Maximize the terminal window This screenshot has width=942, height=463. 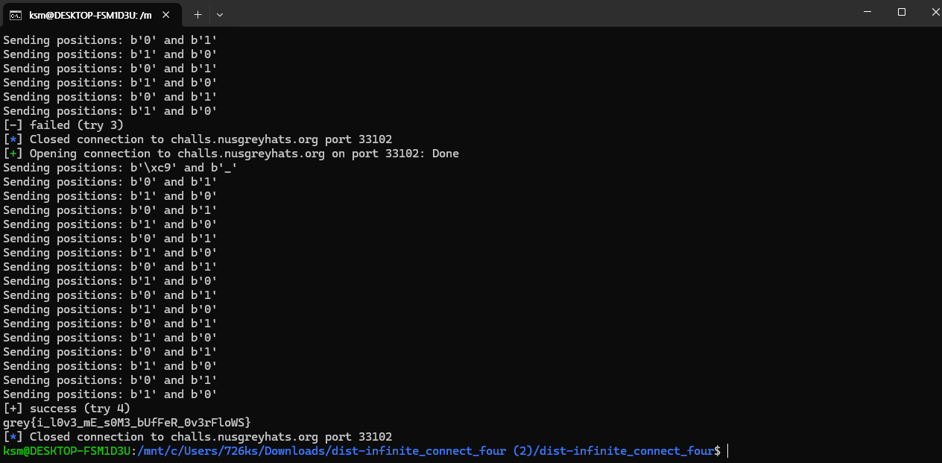(902, 12)
